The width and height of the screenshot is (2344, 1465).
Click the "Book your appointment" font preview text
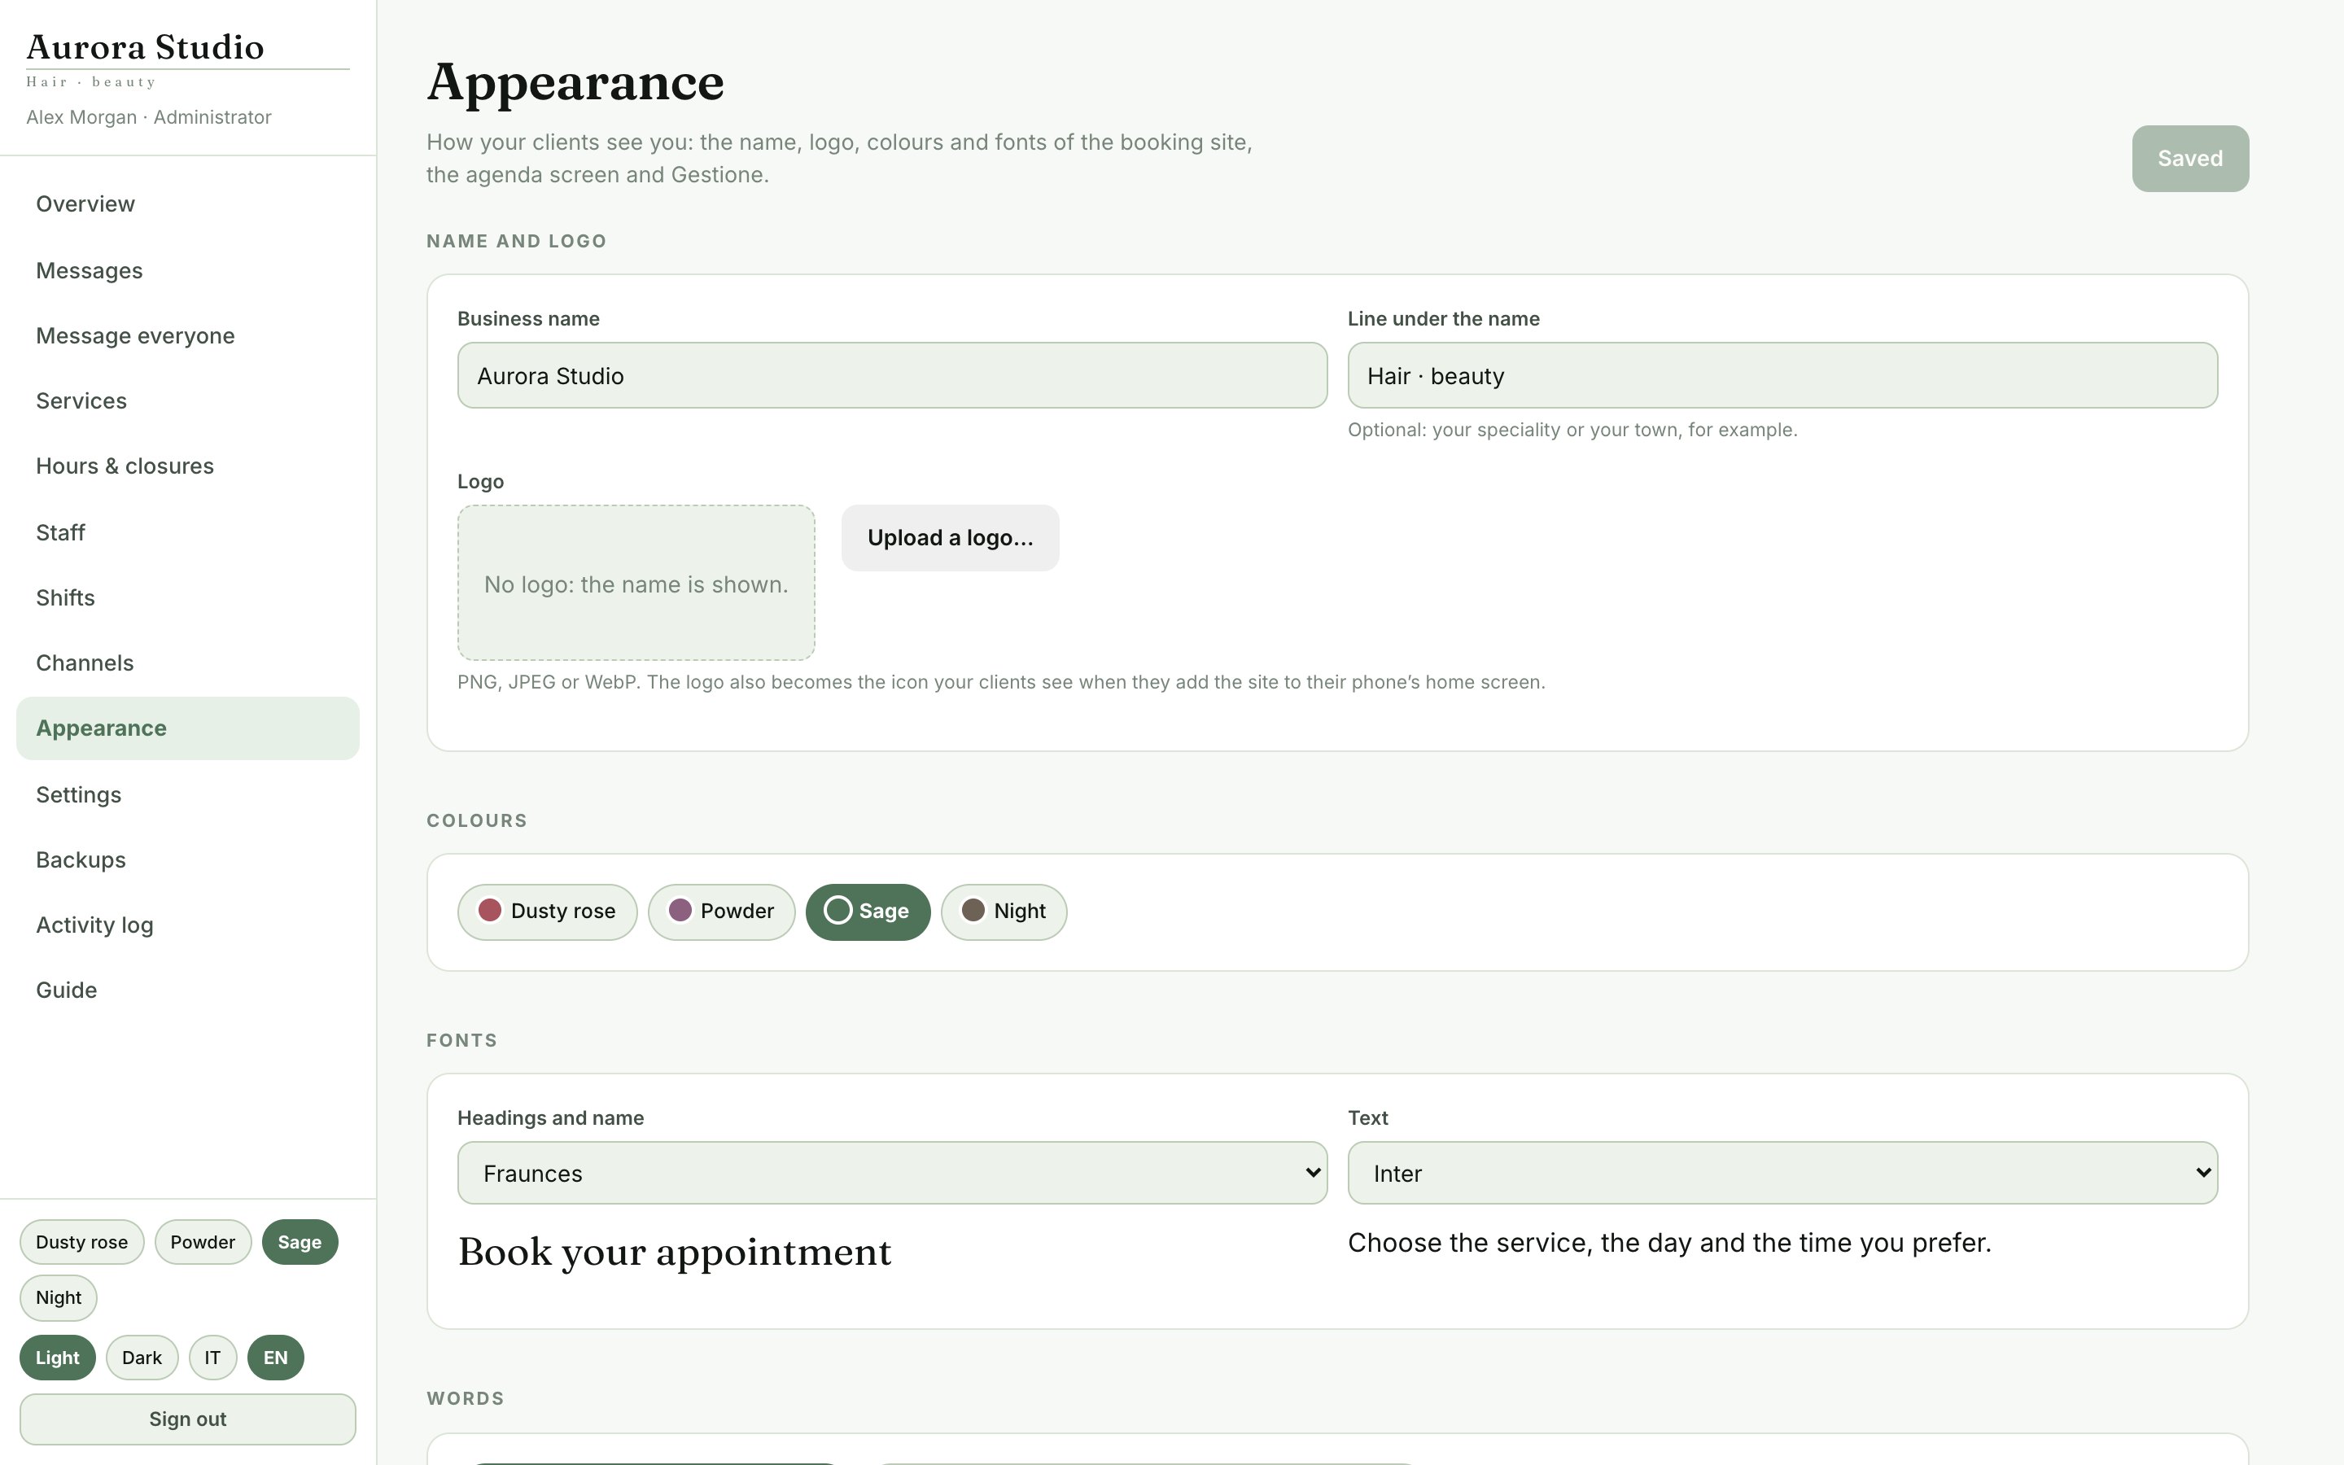click(674, 1252)
